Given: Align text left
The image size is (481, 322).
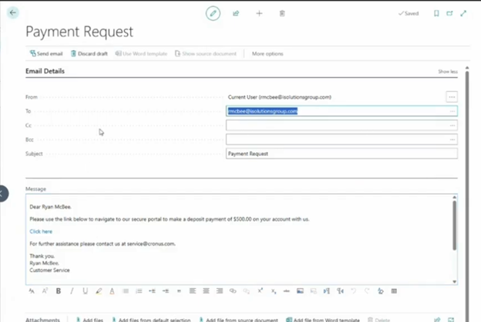Looking at the screenshot, I should [x=193, y=291].
